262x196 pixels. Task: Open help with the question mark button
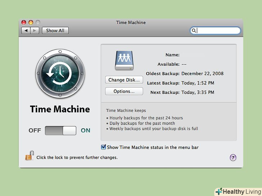[x=233, y=158]
